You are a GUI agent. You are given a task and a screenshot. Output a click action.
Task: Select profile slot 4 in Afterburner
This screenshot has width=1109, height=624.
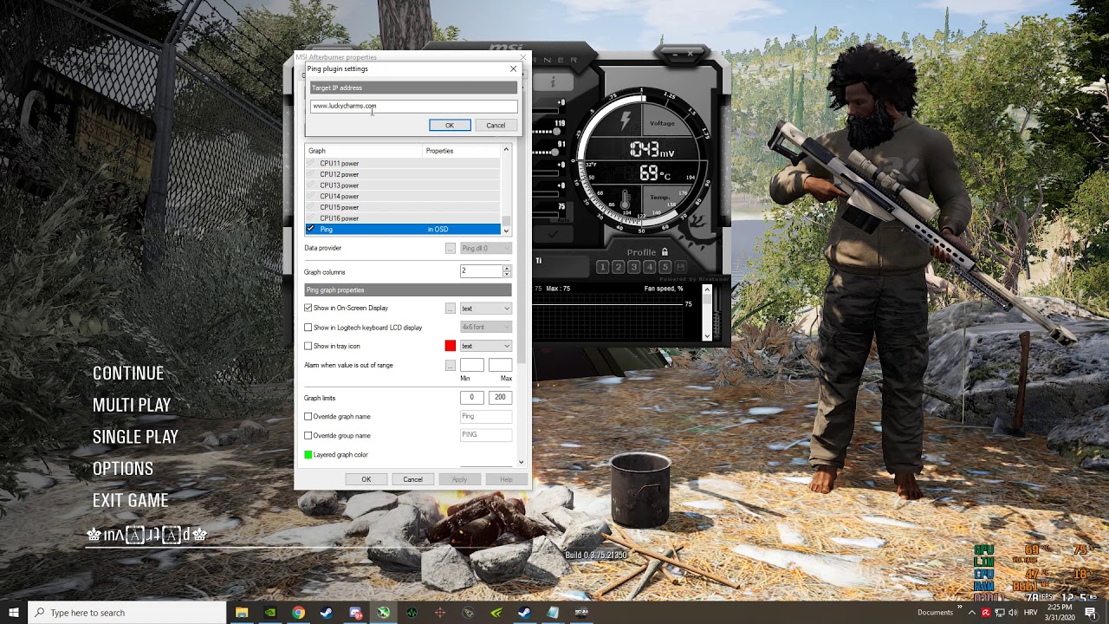(x=650, y=267)
